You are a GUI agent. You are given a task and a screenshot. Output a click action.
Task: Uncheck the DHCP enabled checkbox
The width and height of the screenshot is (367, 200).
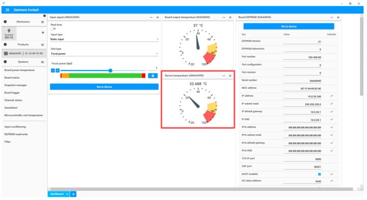(x=319, y=174)
